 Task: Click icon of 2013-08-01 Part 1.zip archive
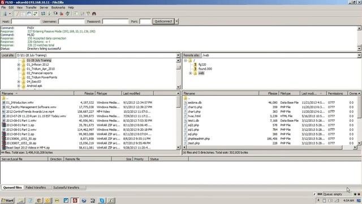(x=4, y=125)
